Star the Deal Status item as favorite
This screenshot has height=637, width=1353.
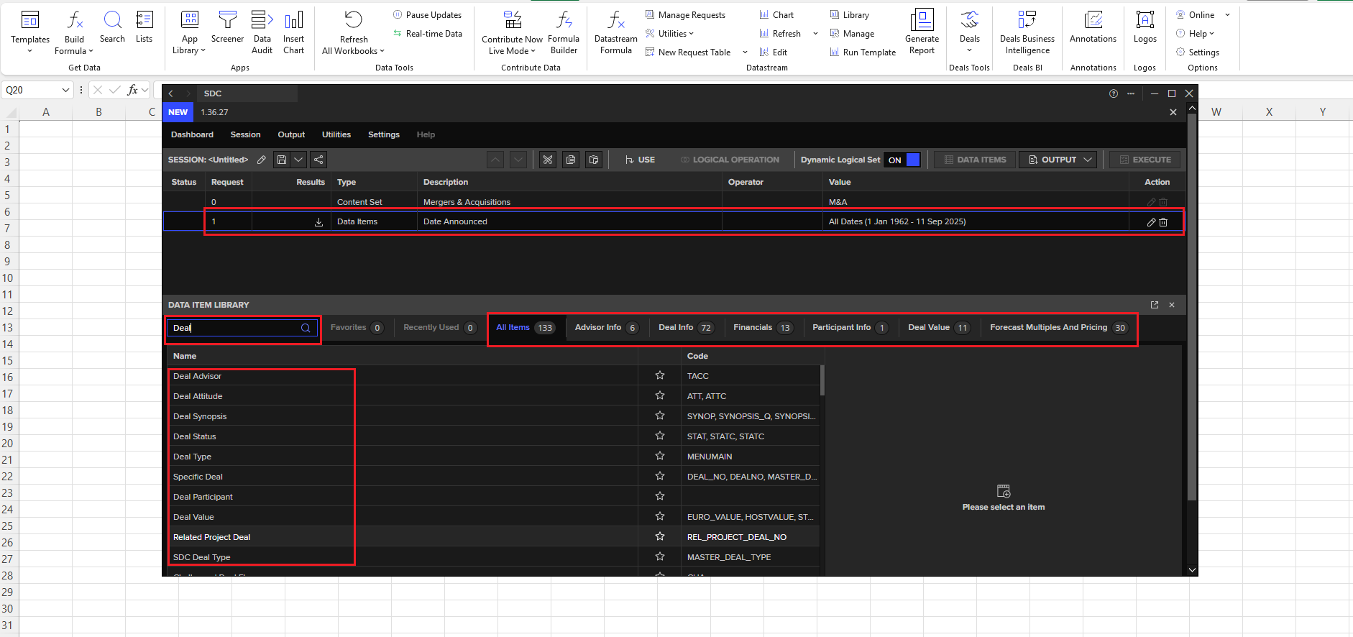(659, 436)
